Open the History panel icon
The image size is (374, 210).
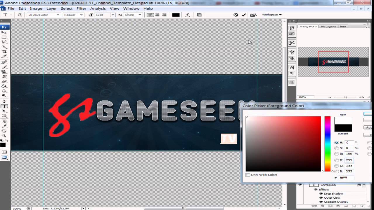tap(292, 28)
